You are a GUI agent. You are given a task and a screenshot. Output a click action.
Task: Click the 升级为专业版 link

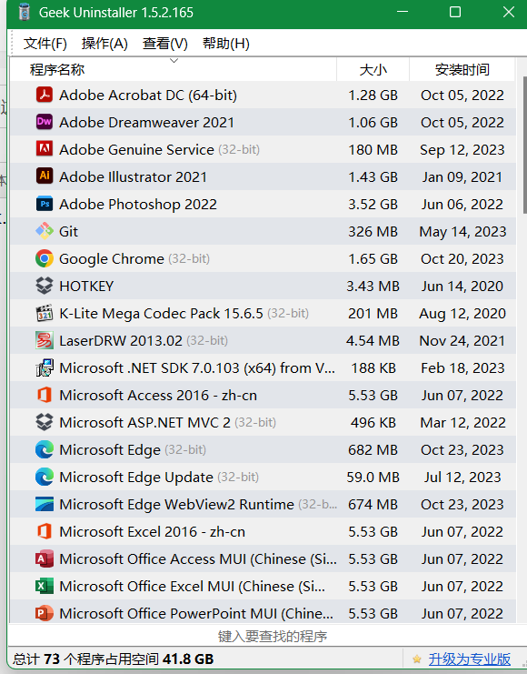point(470,659)
